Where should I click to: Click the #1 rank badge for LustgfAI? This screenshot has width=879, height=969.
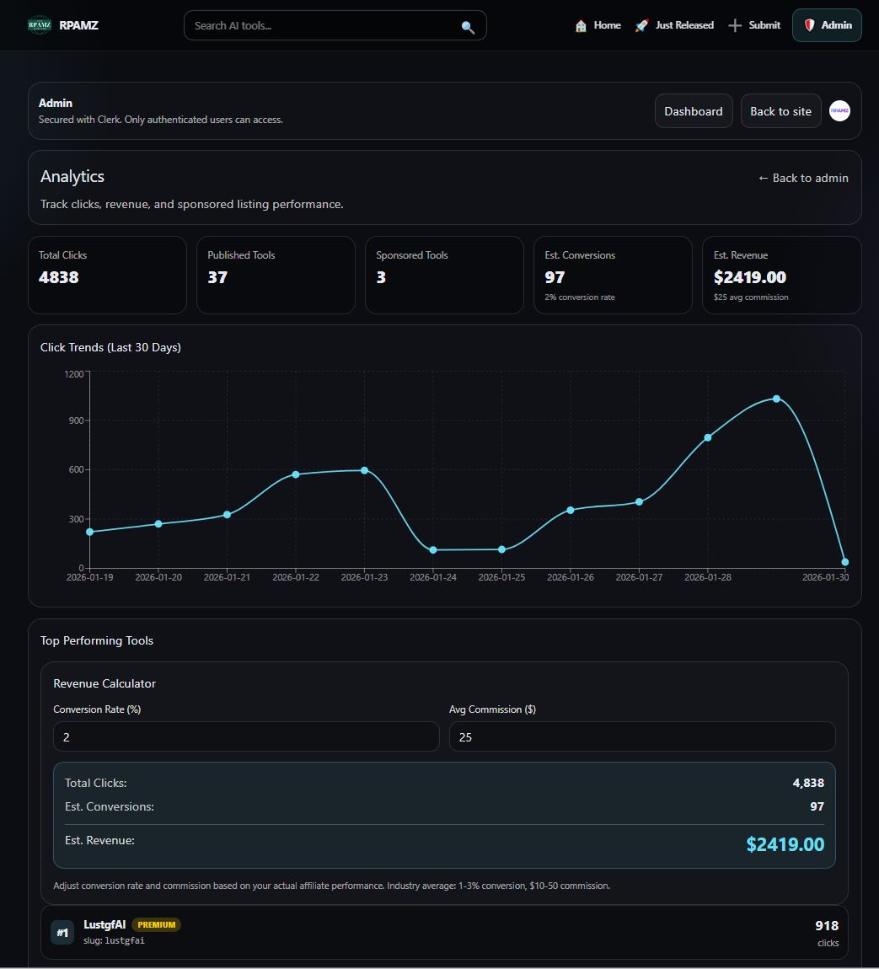[62, 933]
